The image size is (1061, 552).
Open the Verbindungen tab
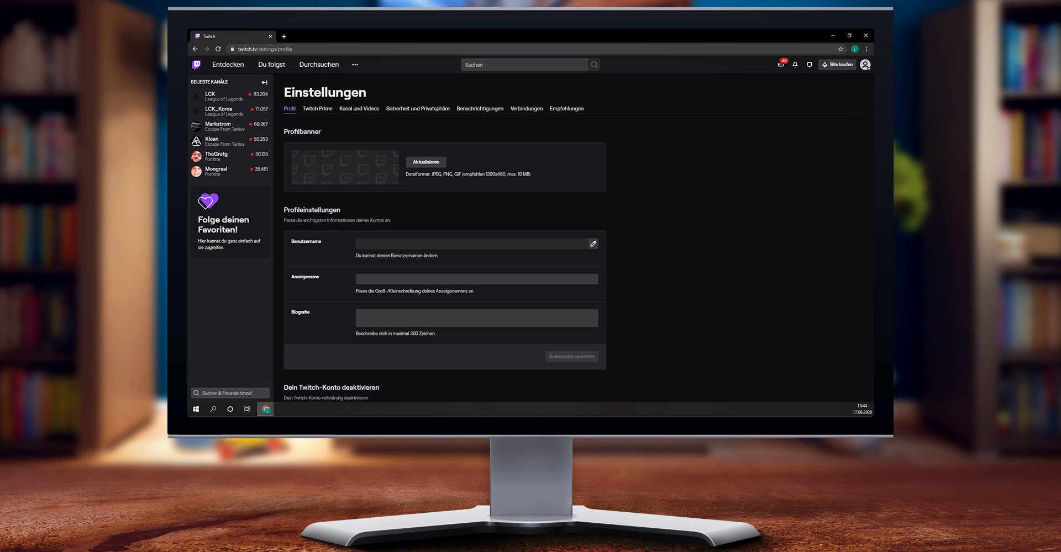point(527,109)
